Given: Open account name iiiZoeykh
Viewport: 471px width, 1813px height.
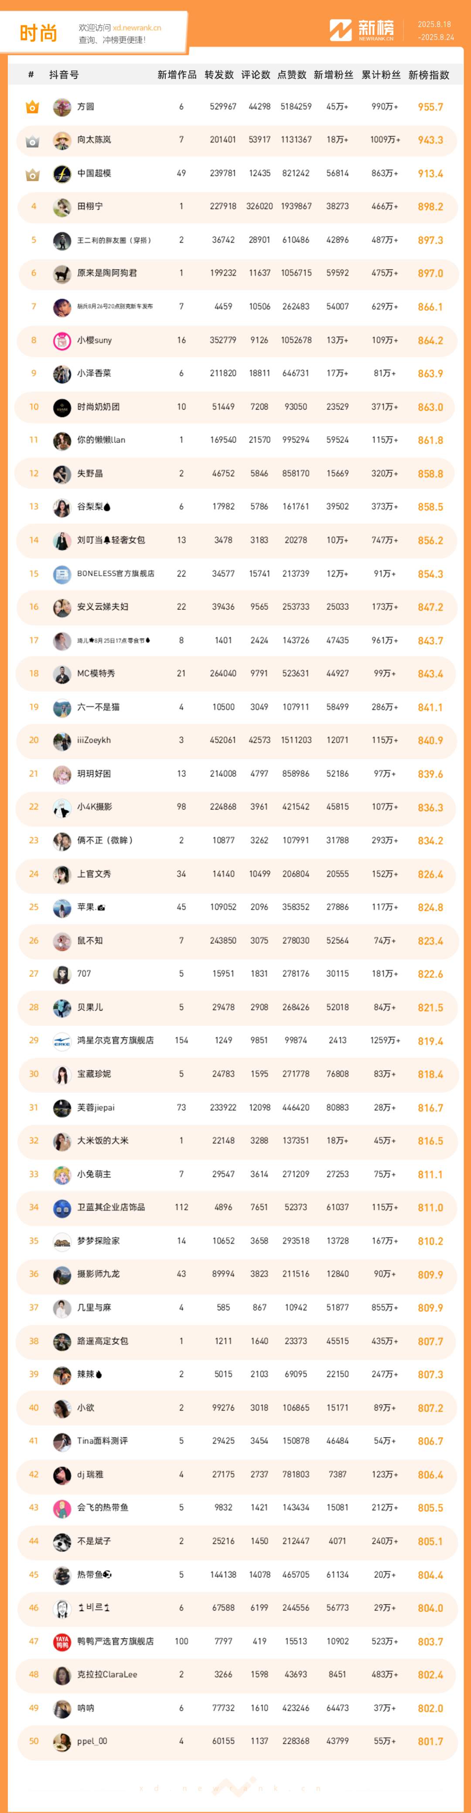Looking at the screenshot, I should (x=94, y=741).
